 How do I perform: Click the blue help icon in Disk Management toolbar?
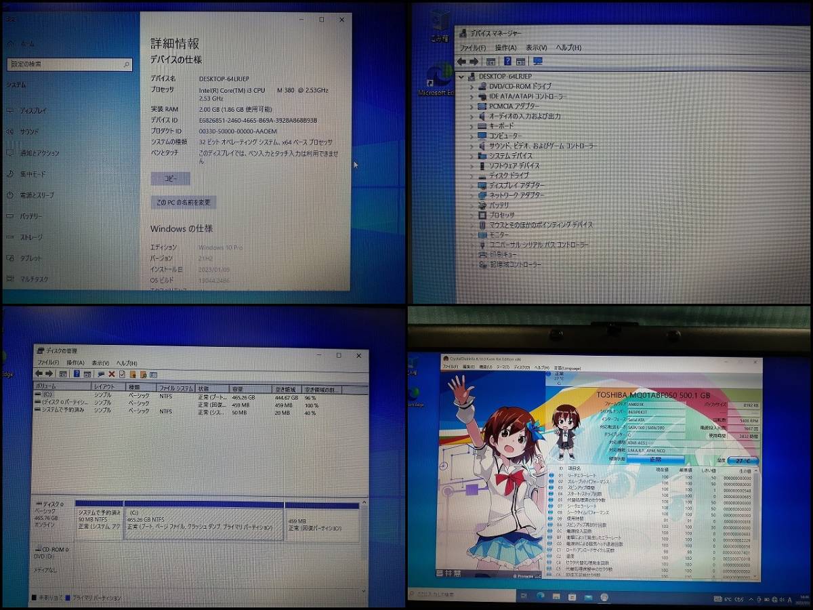click(77, 374)
